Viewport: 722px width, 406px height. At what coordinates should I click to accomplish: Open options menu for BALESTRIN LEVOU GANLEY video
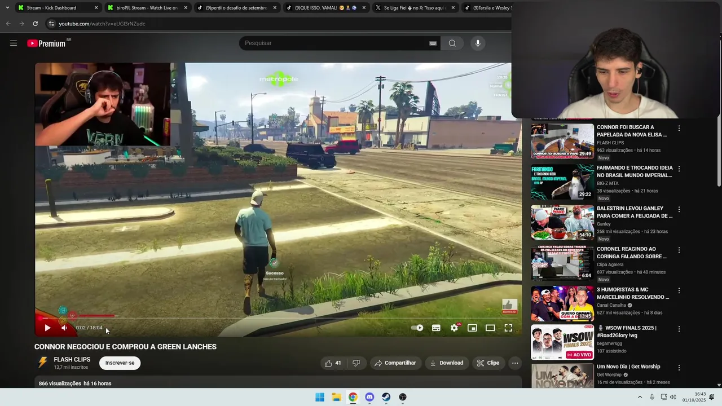679,209
